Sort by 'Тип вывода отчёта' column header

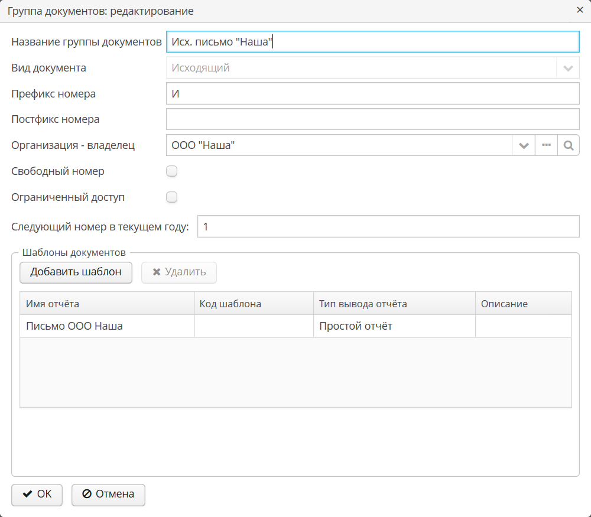[394, 304]
